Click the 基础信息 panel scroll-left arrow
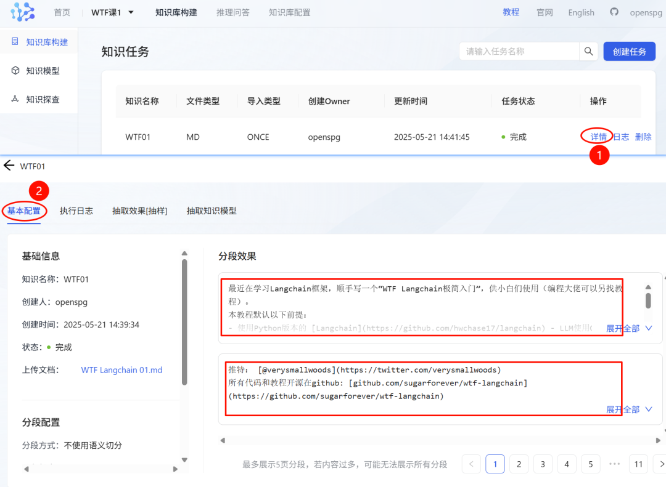 click(x=27, y=469)
